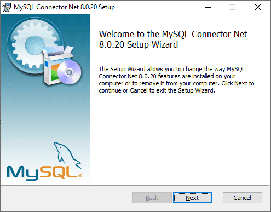
Task: Click the blank area below the description
Action: (180, 139)
